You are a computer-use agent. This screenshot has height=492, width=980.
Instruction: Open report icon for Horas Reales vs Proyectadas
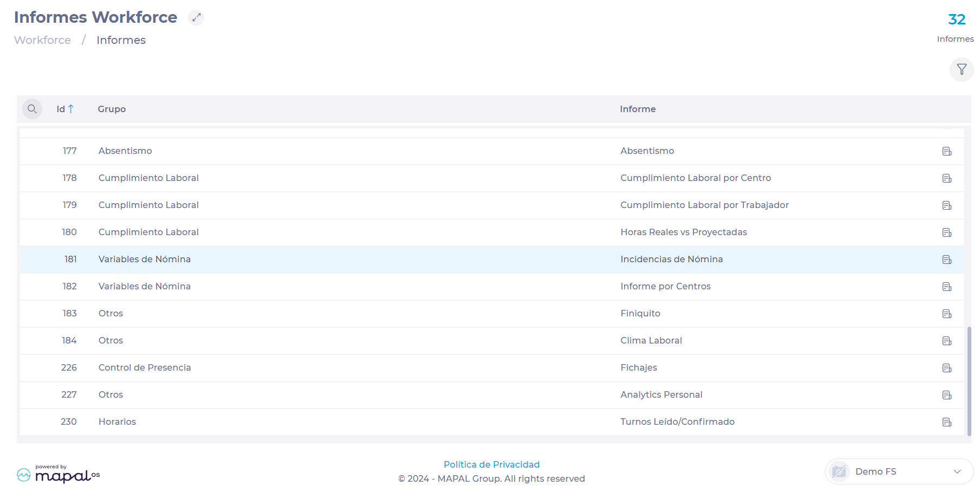(946, 232)
